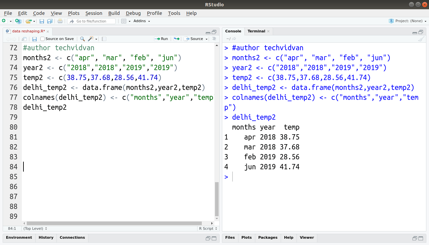Viewport: 429px width, 245px height.
Task: Open the Session menu
Action: tap(94, 13)
